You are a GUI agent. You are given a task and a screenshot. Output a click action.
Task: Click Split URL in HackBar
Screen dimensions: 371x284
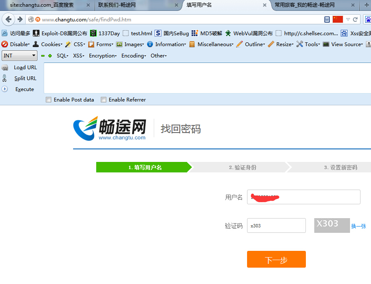25,78
